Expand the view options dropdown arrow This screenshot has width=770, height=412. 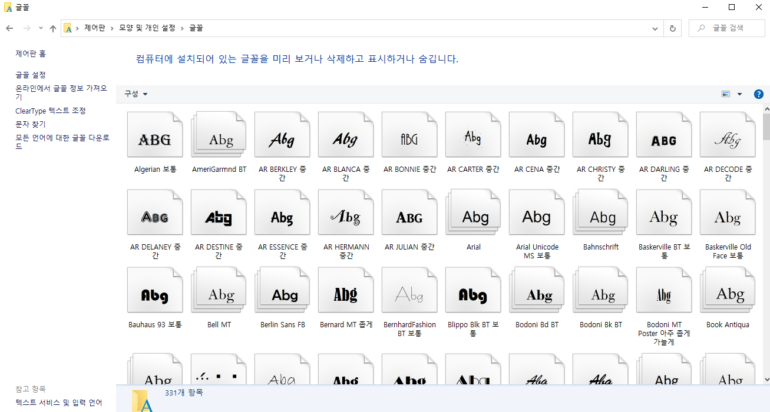(740, 94)
